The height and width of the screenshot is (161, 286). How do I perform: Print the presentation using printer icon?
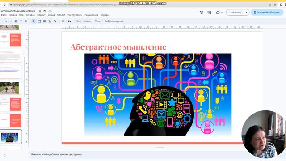[16, 21]
